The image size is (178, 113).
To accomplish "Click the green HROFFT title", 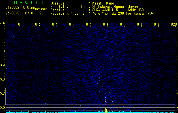I will [x=29, y=2].
